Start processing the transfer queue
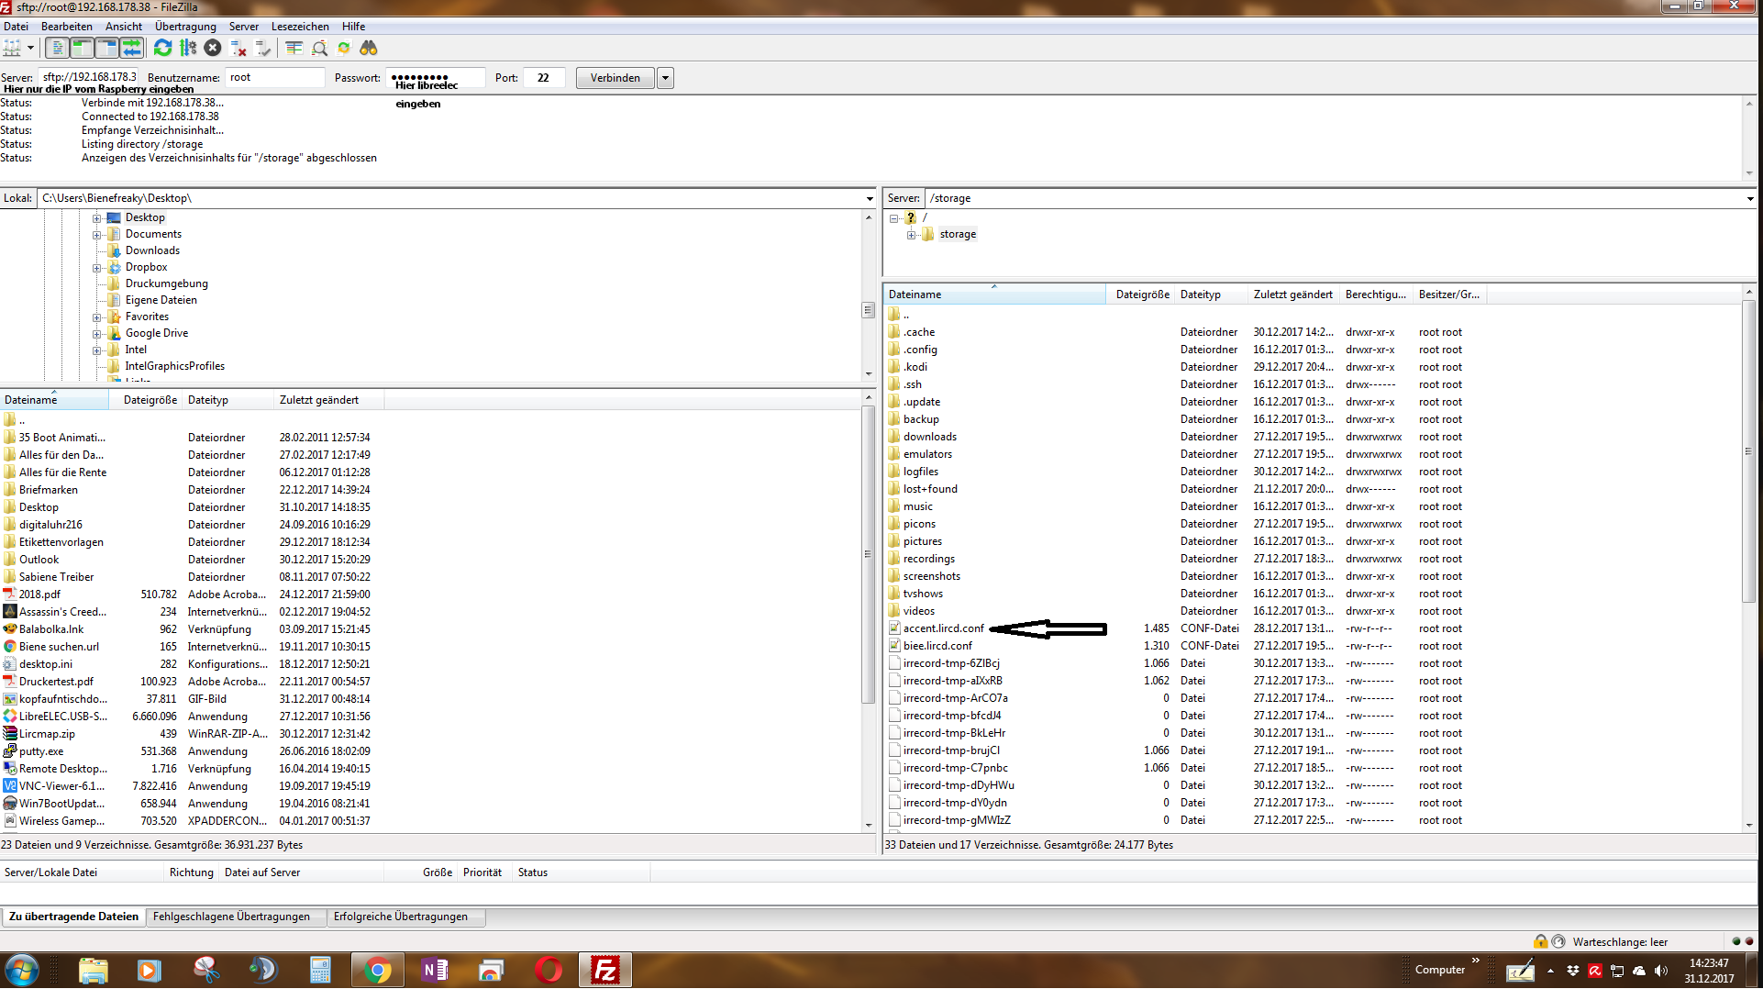 pyautogui.click(x=188, y=48)
